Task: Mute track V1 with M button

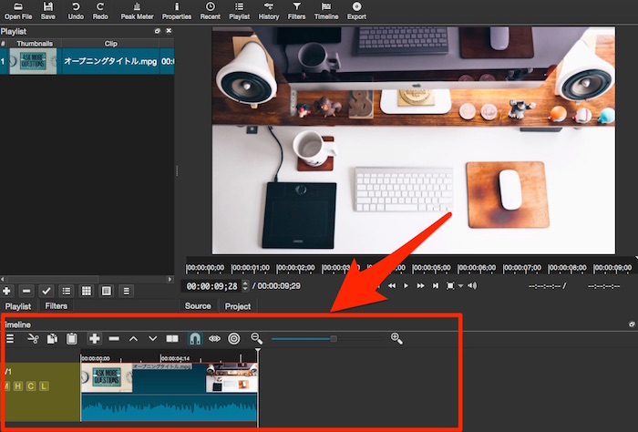Action: coord(6,386)
